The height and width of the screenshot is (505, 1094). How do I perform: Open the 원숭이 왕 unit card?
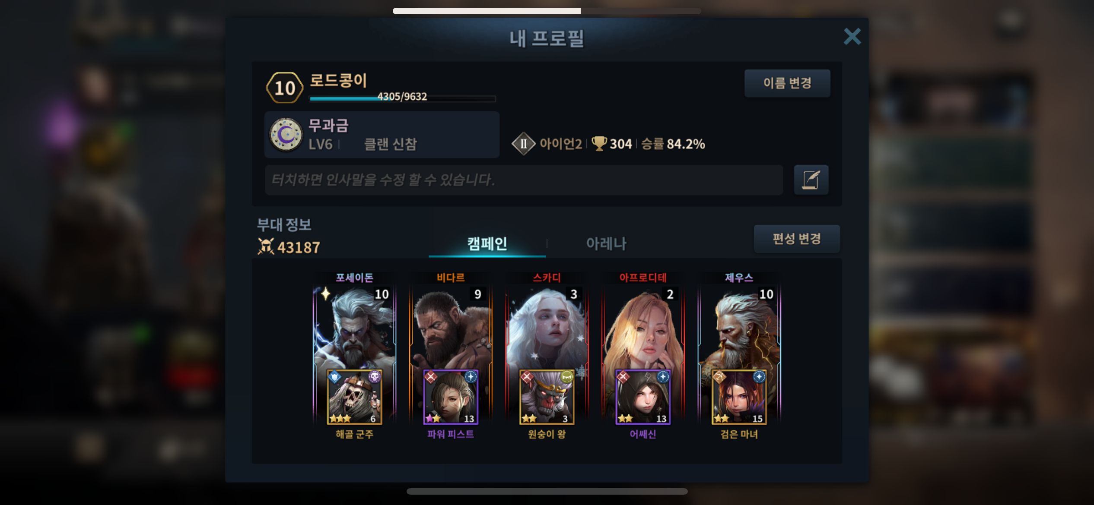pos(547,397)
